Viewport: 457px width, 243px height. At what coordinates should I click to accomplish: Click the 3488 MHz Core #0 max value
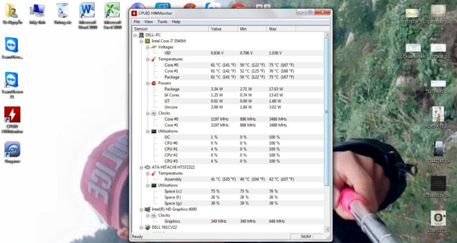click(x=278, y=119)
